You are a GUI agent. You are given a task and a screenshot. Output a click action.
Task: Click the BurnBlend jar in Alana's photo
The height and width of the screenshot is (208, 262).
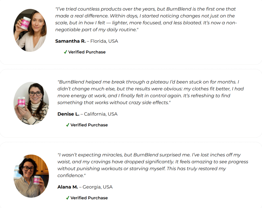click(37, 180)
